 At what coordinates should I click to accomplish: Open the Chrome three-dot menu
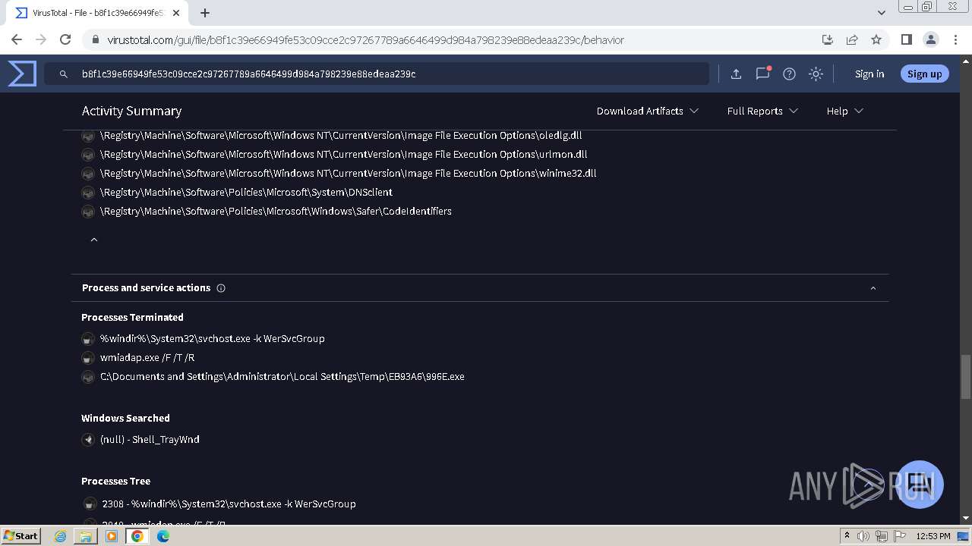click(955, 39)
